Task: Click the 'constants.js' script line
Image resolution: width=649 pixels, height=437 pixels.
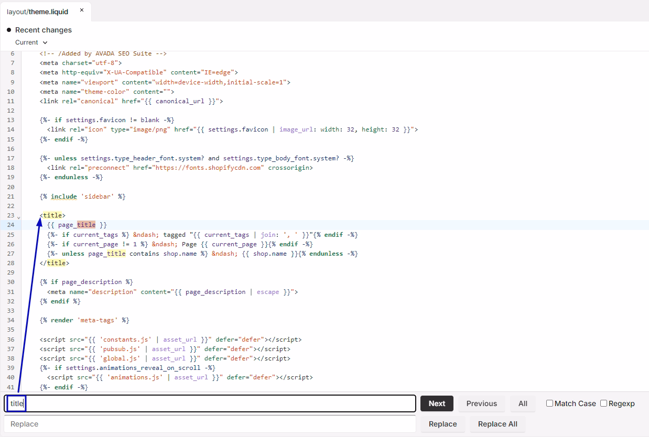Action: click(170, 340)
